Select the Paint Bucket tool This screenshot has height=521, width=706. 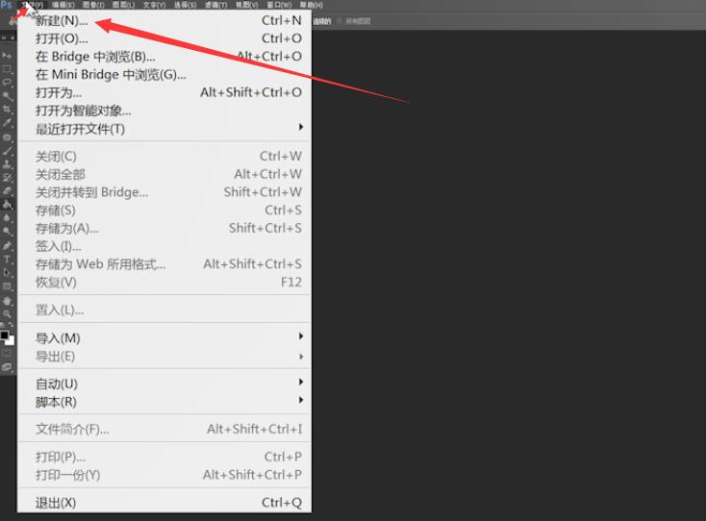7,205
